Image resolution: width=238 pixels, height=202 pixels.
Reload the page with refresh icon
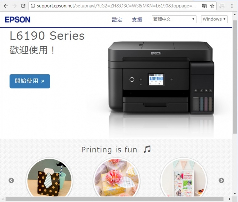coord(23,6)
